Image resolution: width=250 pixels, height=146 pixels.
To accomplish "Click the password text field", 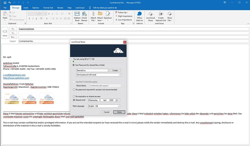I will tap(92, 70).
